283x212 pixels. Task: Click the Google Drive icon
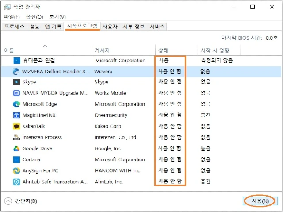click(16, 148)
